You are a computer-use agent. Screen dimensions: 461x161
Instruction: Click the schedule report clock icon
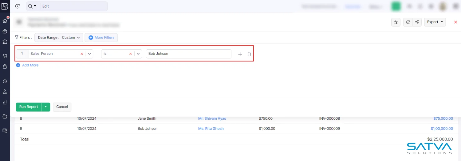tap(408, 22)
